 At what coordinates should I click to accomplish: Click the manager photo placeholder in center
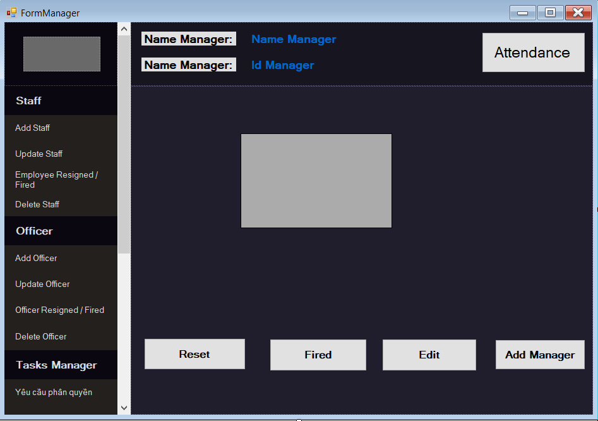point(316,180)
